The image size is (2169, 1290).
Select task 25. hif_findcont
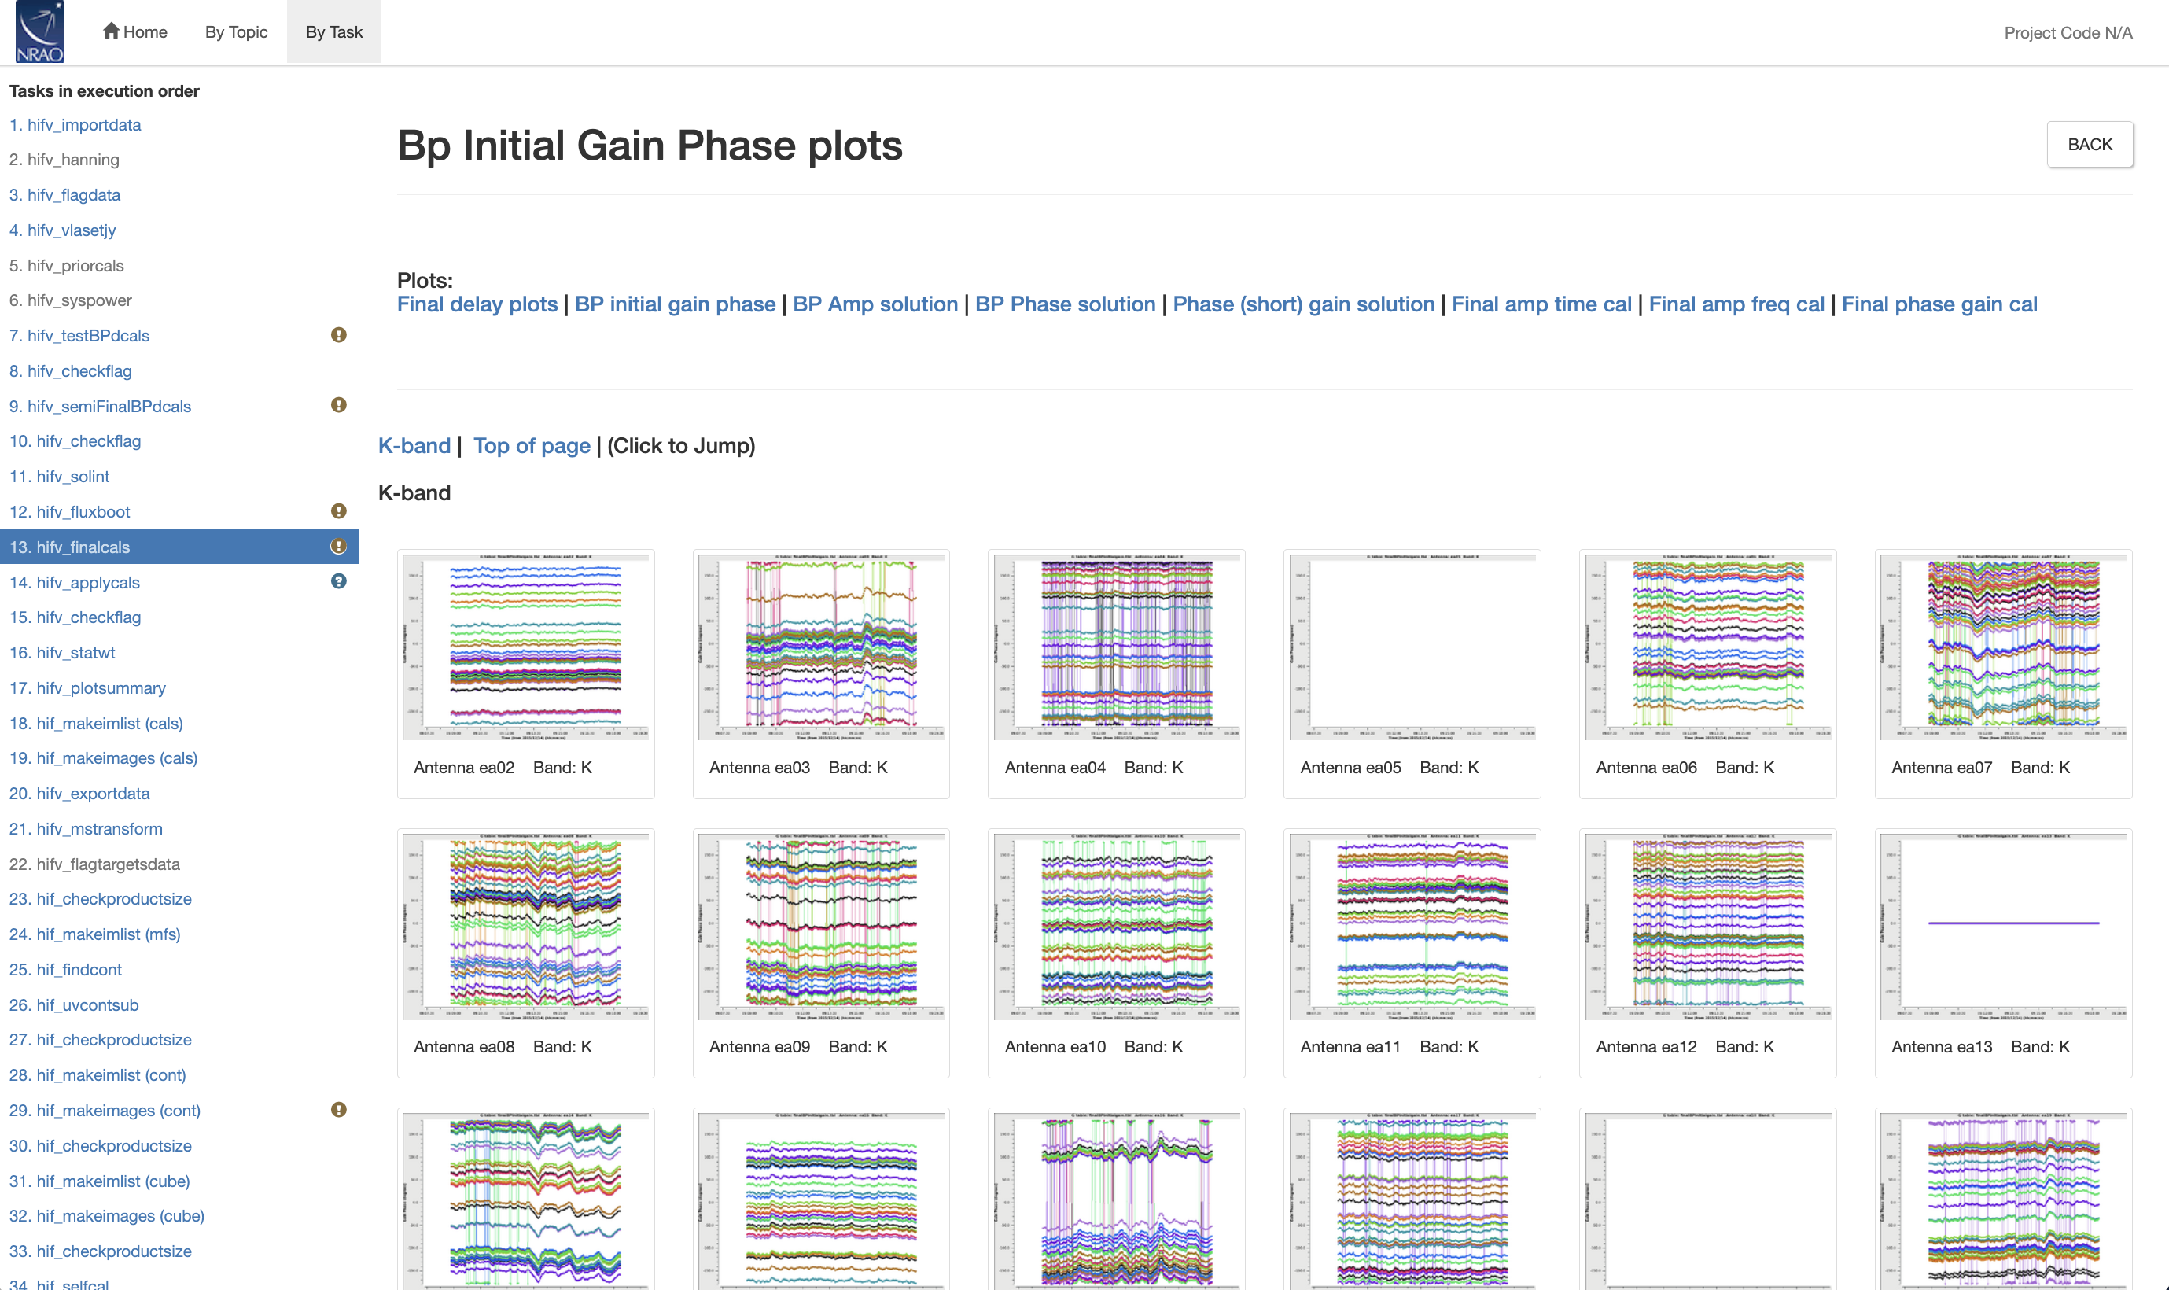tap(65, 969)
